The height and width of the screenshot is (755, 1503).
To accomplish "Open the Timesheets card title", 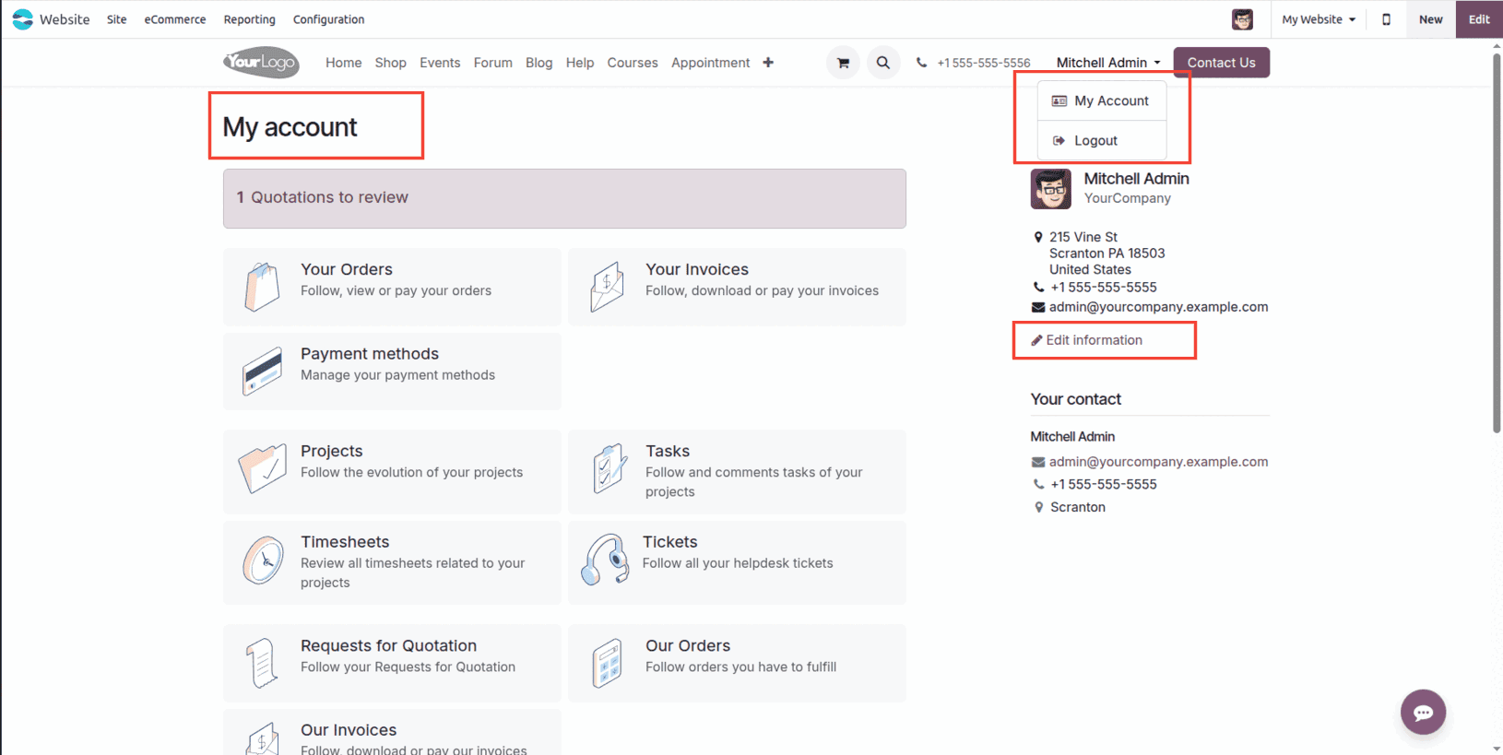I will [345, 542].
